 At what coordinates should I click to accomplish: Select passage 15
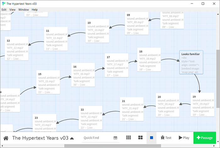tap(48, 82)
